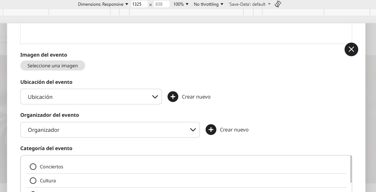
Task: Open the Dimensions: Responsive dropdown
Action: point(103,4)
